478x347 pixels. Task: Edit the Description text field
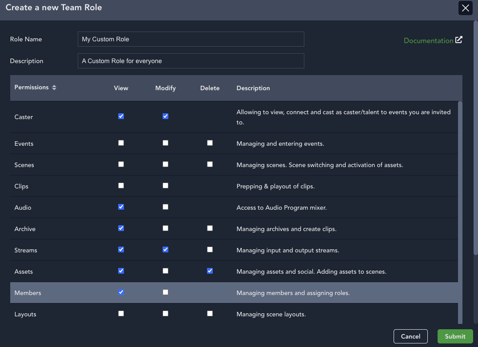pos(191,61)
